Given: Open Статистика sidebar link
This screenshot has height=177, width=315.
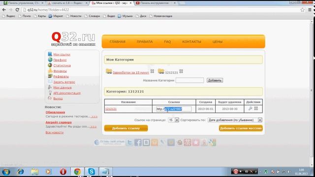Looking at the screenshot, I should [62, 65].
